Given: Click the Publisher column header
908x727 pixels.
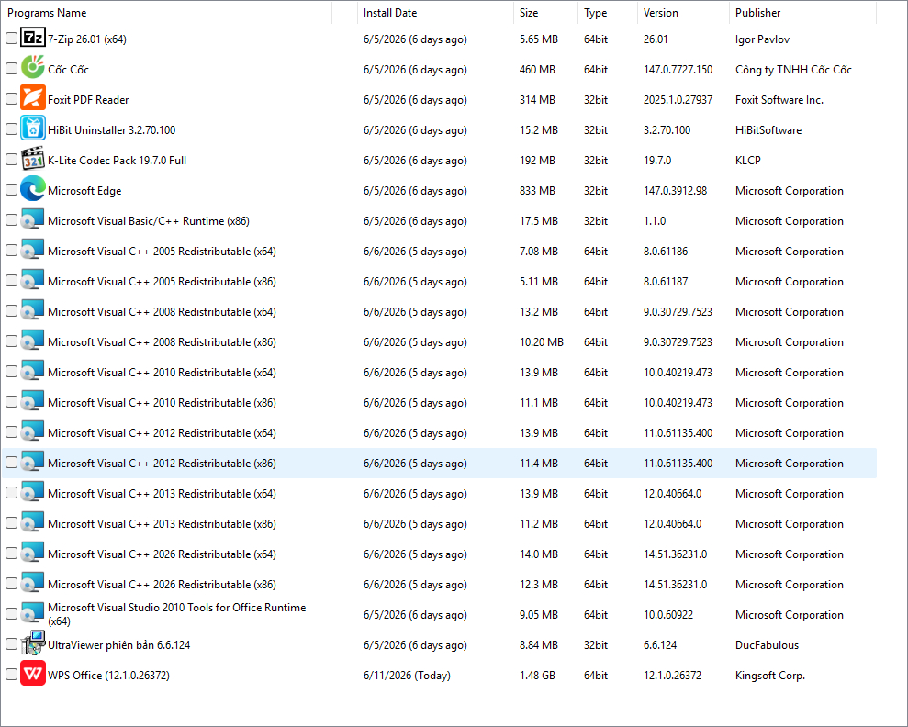Looking at the screenshot, I should [802, 13].
